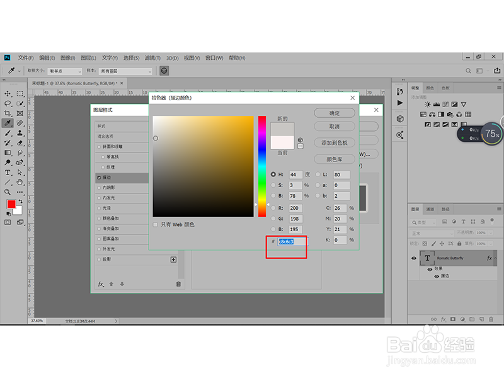Select the L lightness radio button
Viewport: 504px width, 378px height.
[x=318, y=175]
